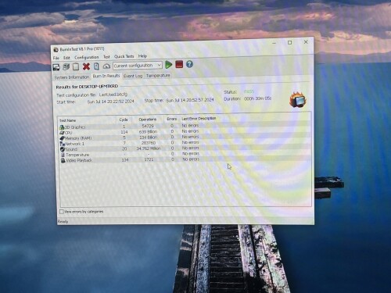Open test preferences via the computers icon
Viewport: 391px width, 293px height.
66,67
